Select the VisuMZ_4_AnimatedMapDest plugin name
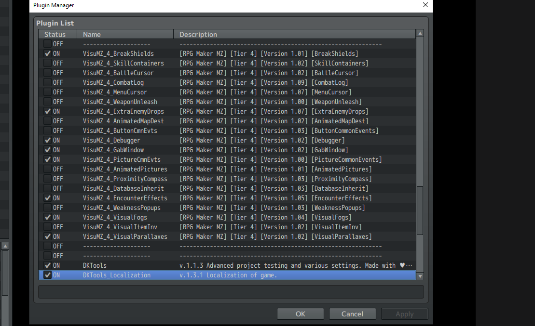The width and height of the screenshot is (535, 326). pyautogui.click(x=123, y=121)
